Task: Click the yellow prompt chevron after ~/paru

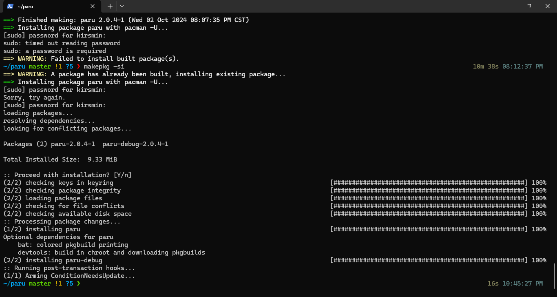Action: pos(79,66)
